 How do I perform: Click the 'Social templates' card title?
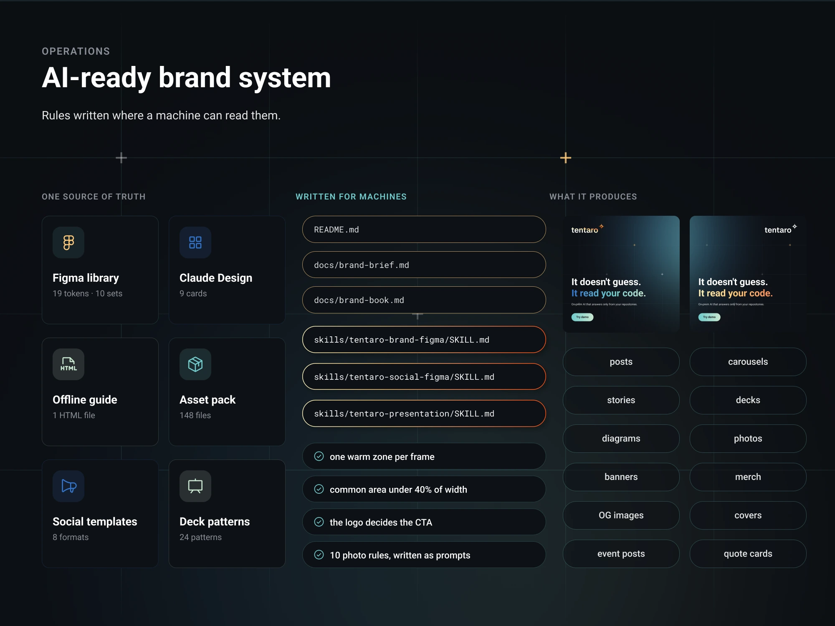pos(95,522)
